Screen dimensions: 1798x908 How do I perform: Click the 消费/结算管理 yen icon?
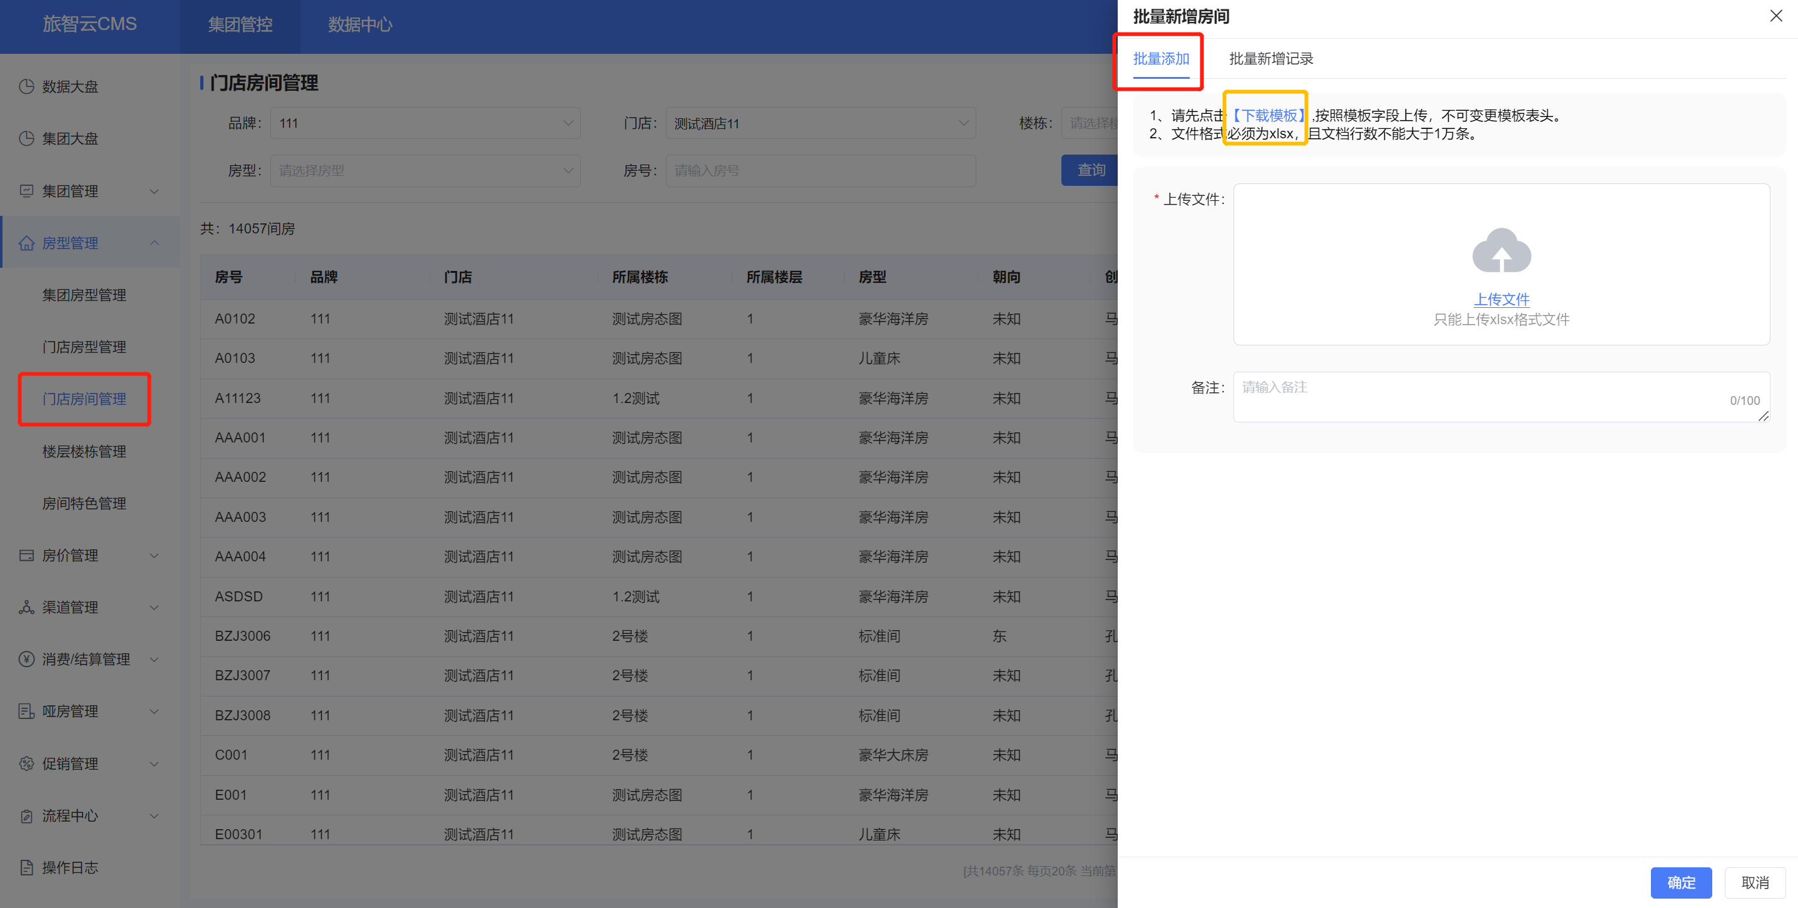pos(26,659)
